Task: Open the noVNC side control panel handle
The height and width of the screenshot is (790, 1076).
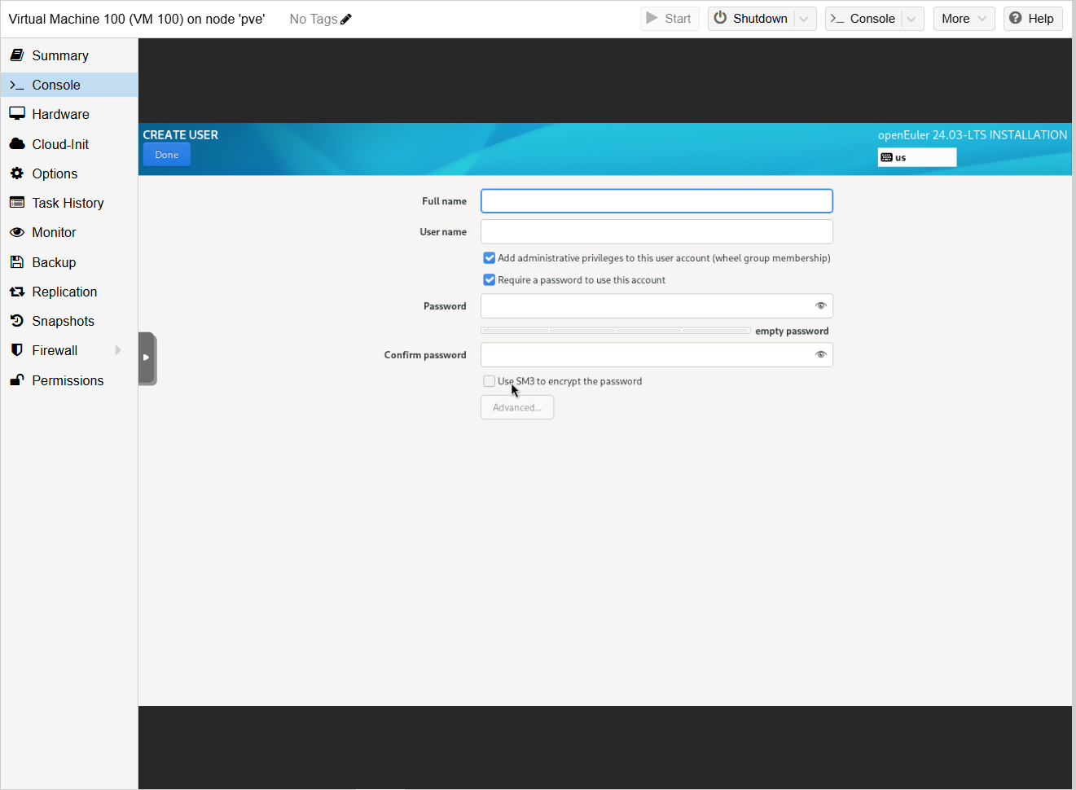Action: point(147,358)
